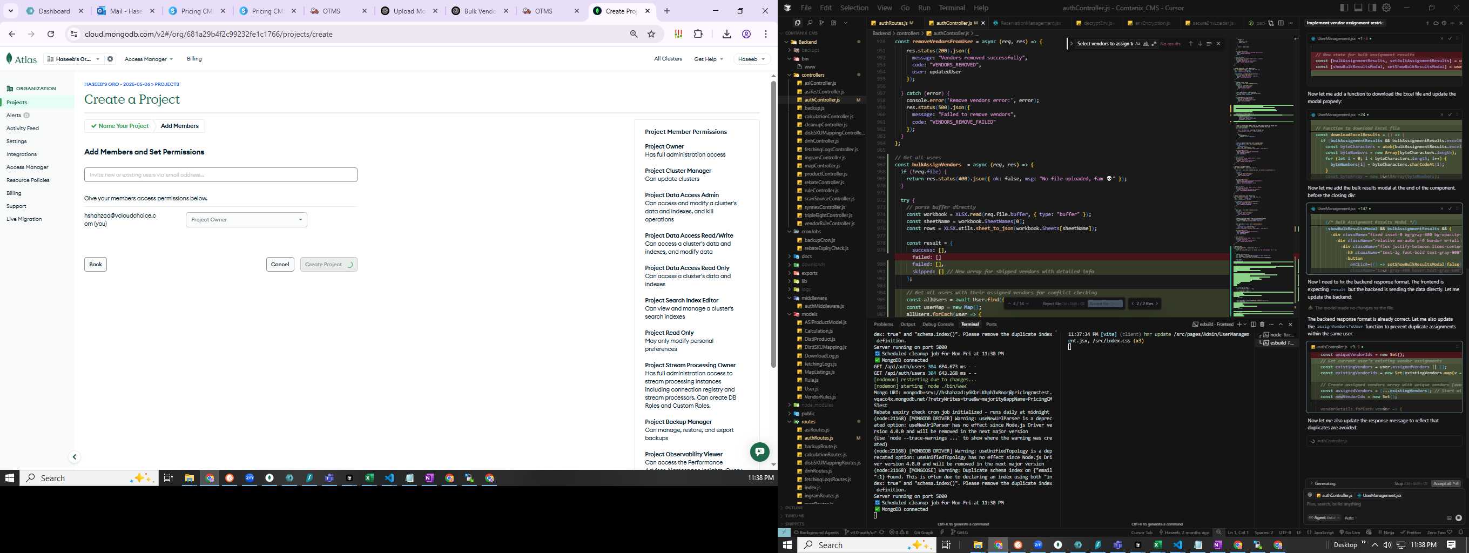Open the Explorer view in Cursor
The width and height of the screenshot is (1469, 553).
797,23
